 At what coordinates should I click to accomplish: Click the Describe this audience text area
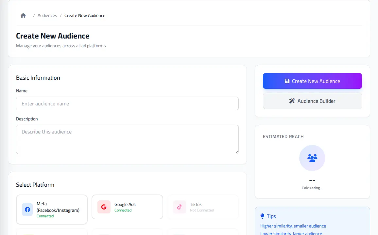pyautogui.click(x=127, y=139)
